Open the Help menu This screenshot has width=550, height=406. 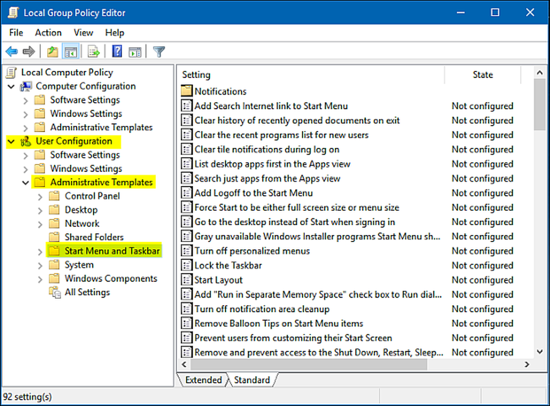114,32
